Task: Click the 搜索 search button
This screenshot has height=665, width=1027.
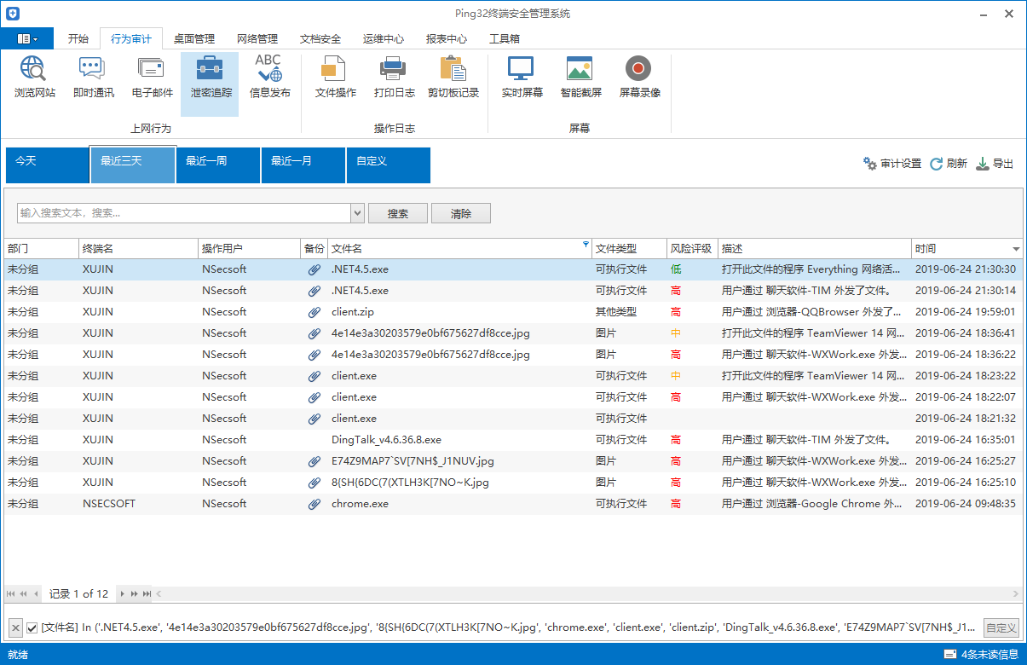Action: [x=398, y=213]
